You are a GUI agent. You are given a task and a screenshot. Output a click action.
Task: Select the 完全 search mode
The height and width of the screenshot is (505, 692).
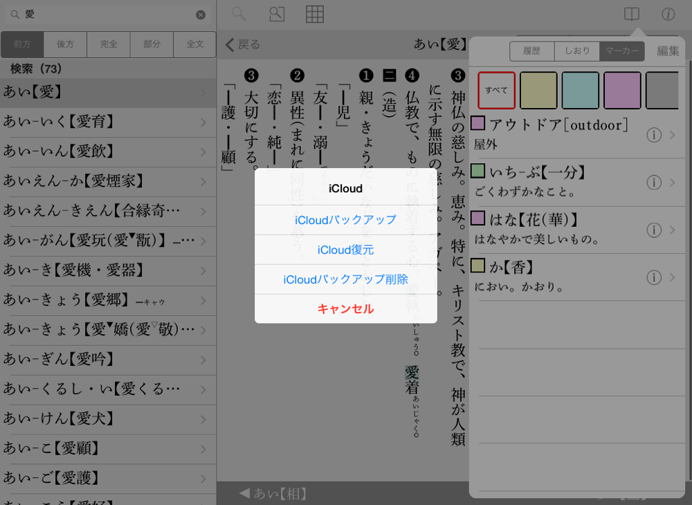click(109, 44)
